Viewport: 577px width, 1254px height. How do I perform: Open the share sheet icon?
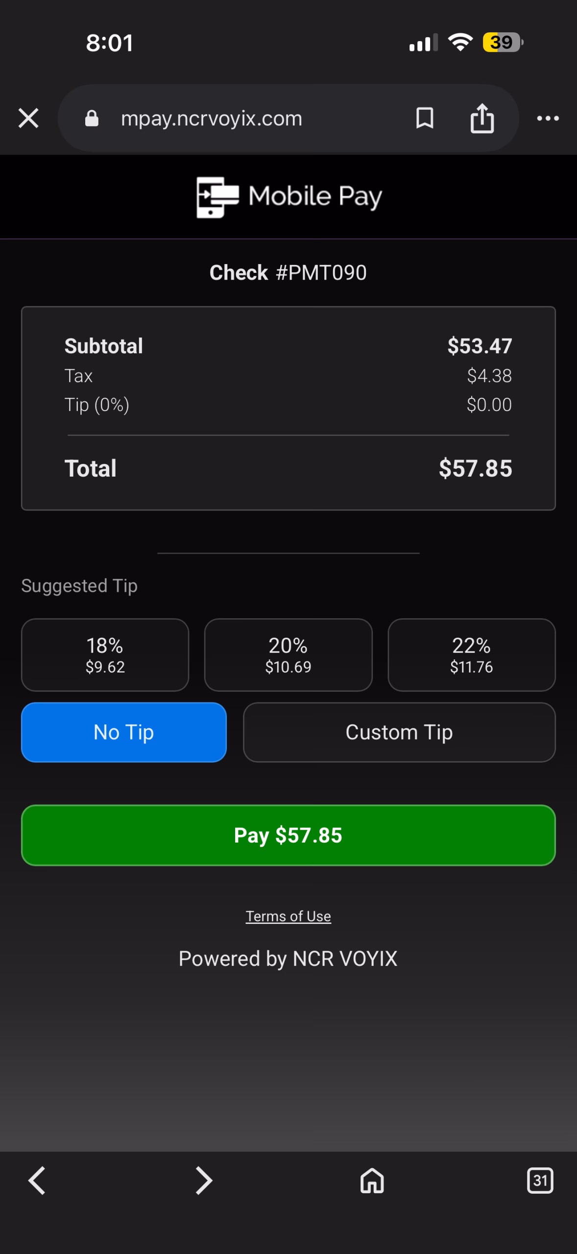(x=482, y=118)
